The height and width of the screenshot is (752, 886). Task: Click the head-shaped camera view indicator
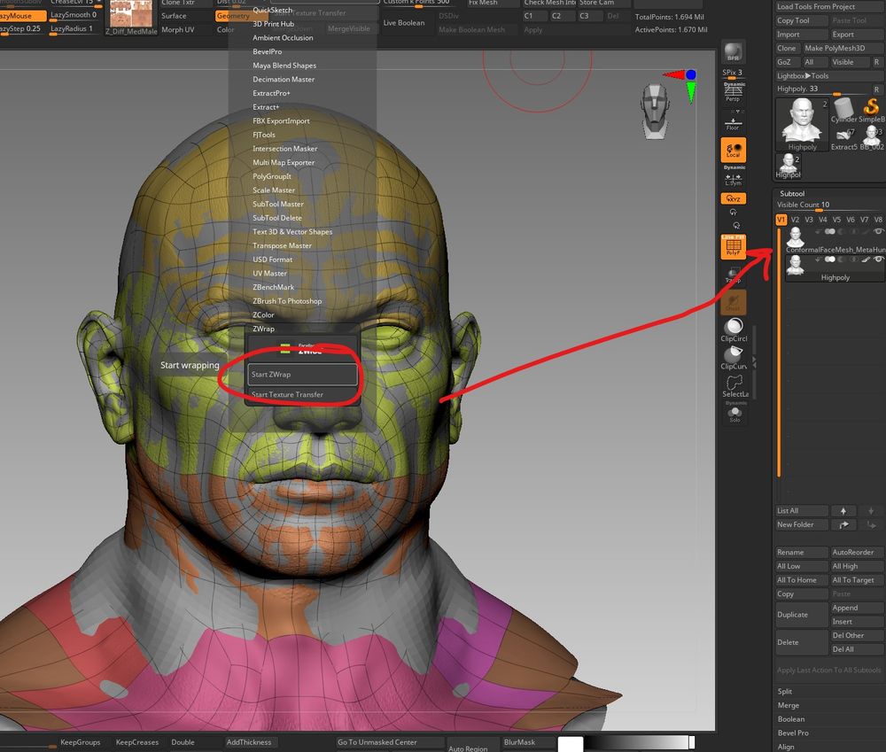[x=656, y=112]
